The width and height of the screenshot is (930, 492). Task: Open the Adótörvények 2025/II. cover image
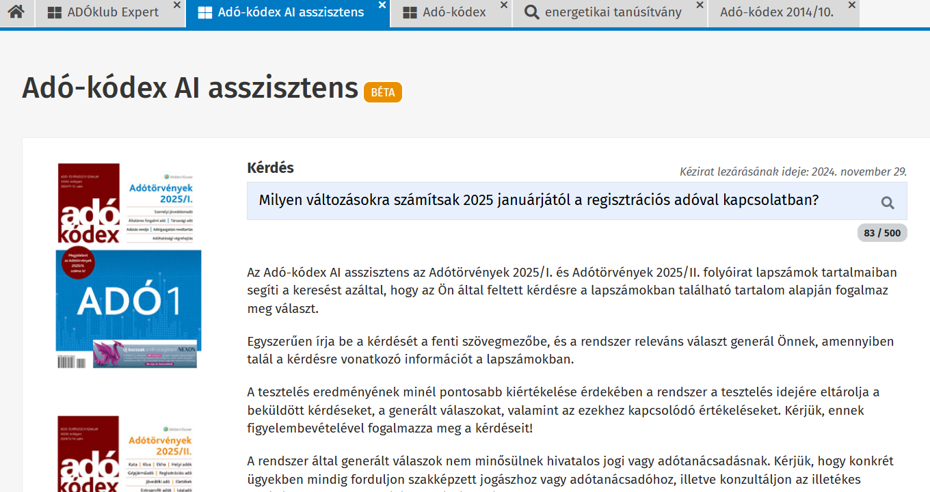point(126,453)
